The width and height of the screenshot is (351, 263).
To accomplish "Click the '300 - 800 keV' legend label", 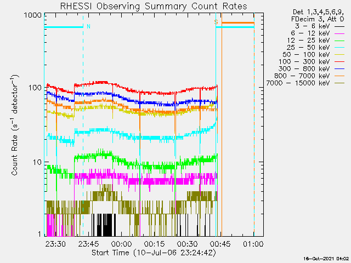I will tap(304, 69).
